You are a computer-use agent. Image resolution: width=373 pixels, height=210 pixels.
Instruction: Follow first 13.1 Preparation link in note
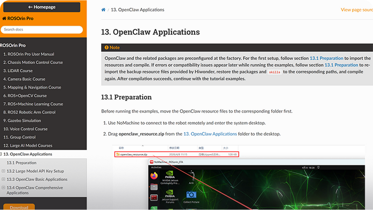click(x=326, y=58)
